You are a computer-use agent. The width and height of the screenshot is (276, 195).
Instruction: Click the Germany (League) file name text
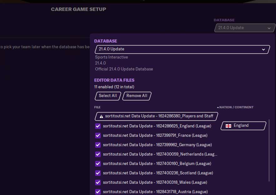click(157, 145)
